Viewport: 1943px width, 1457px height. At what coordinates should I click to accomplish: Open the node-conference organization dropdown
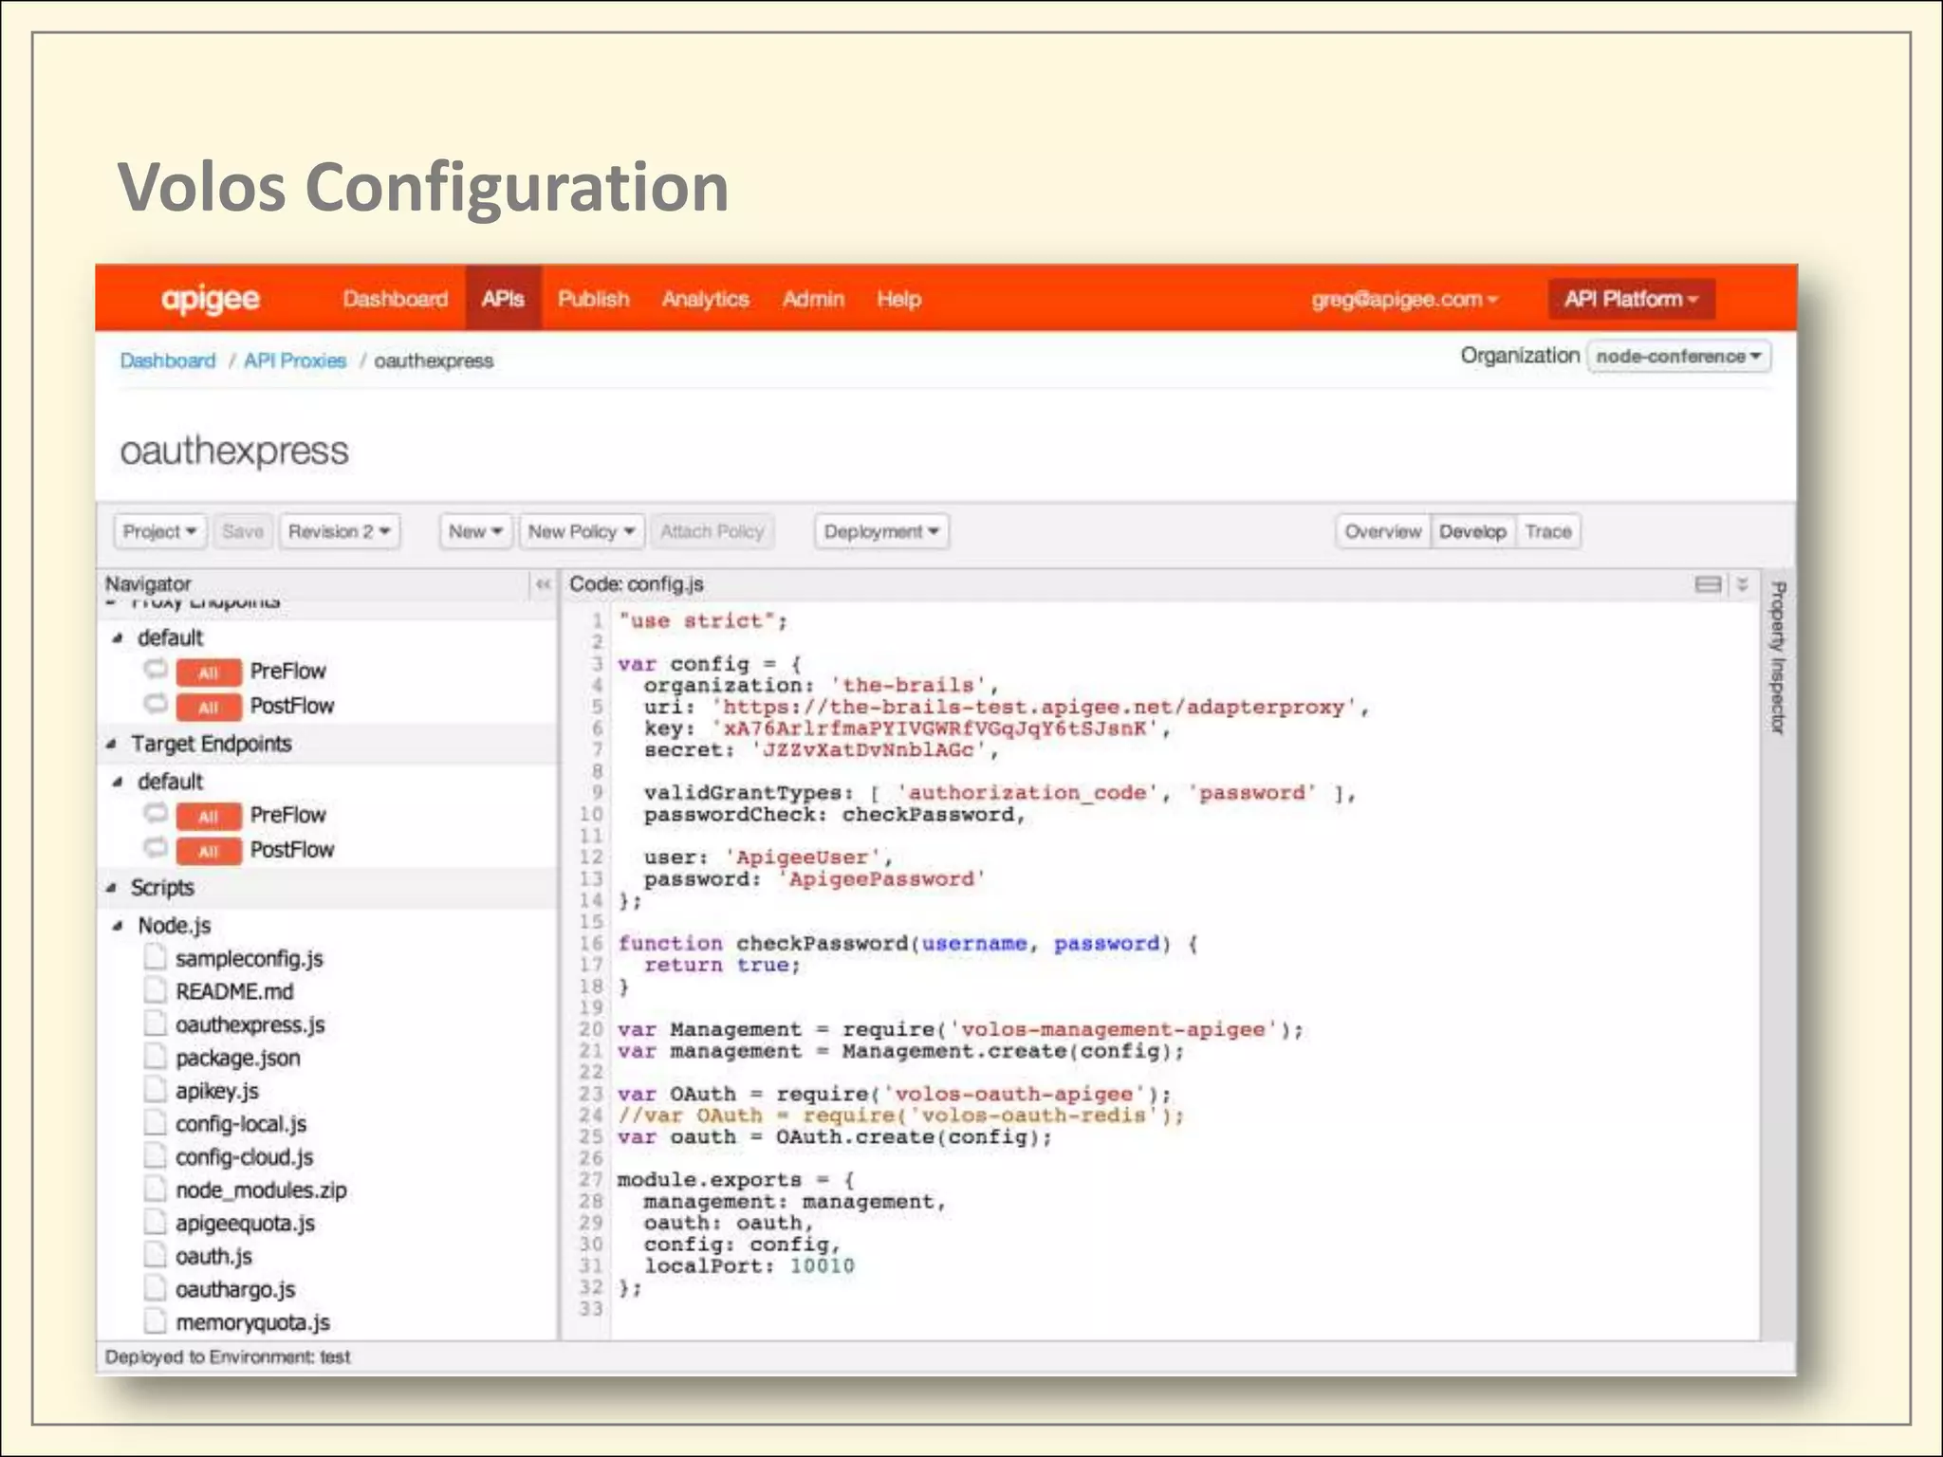1678,357
